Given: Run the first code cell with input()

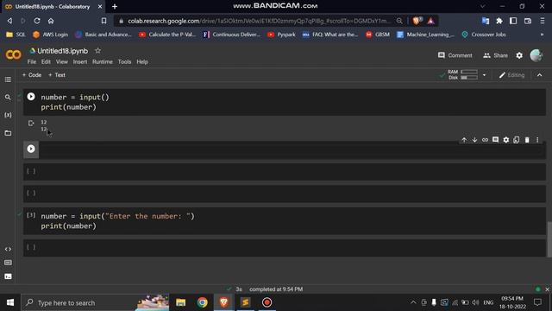Looking at the screenshot, I should (x=31, y=97).
